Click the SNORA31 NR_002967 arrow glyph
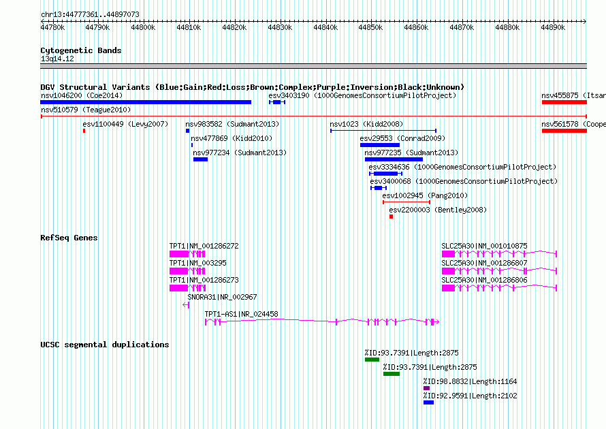Screen dimensions: 606x429 point(186,305)
